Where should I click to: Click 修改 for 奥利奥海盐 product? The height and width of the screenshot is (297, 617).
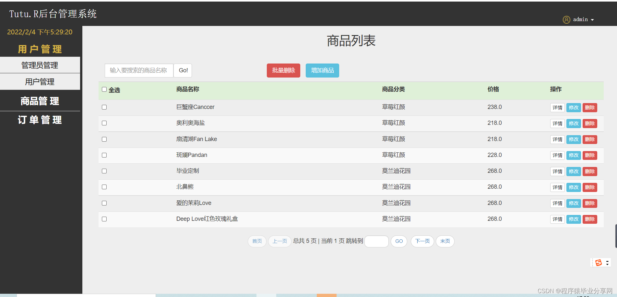573,123
